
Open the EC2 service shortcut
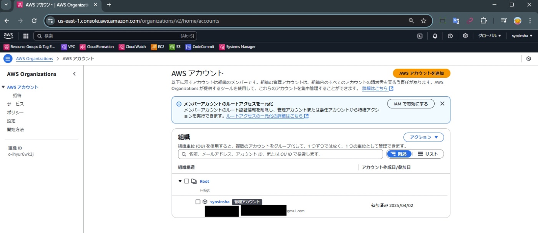point(158,47)
